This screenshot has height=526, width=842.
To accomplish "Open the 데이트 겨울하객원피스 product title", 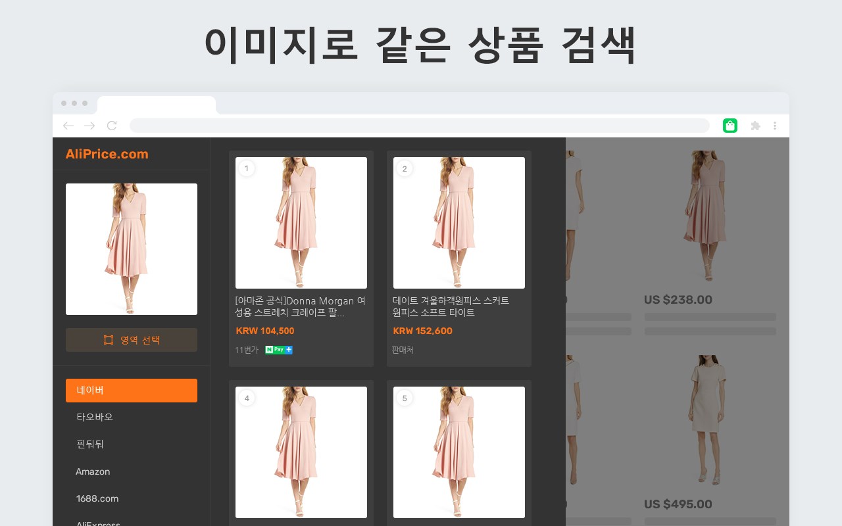I will 451,306.
